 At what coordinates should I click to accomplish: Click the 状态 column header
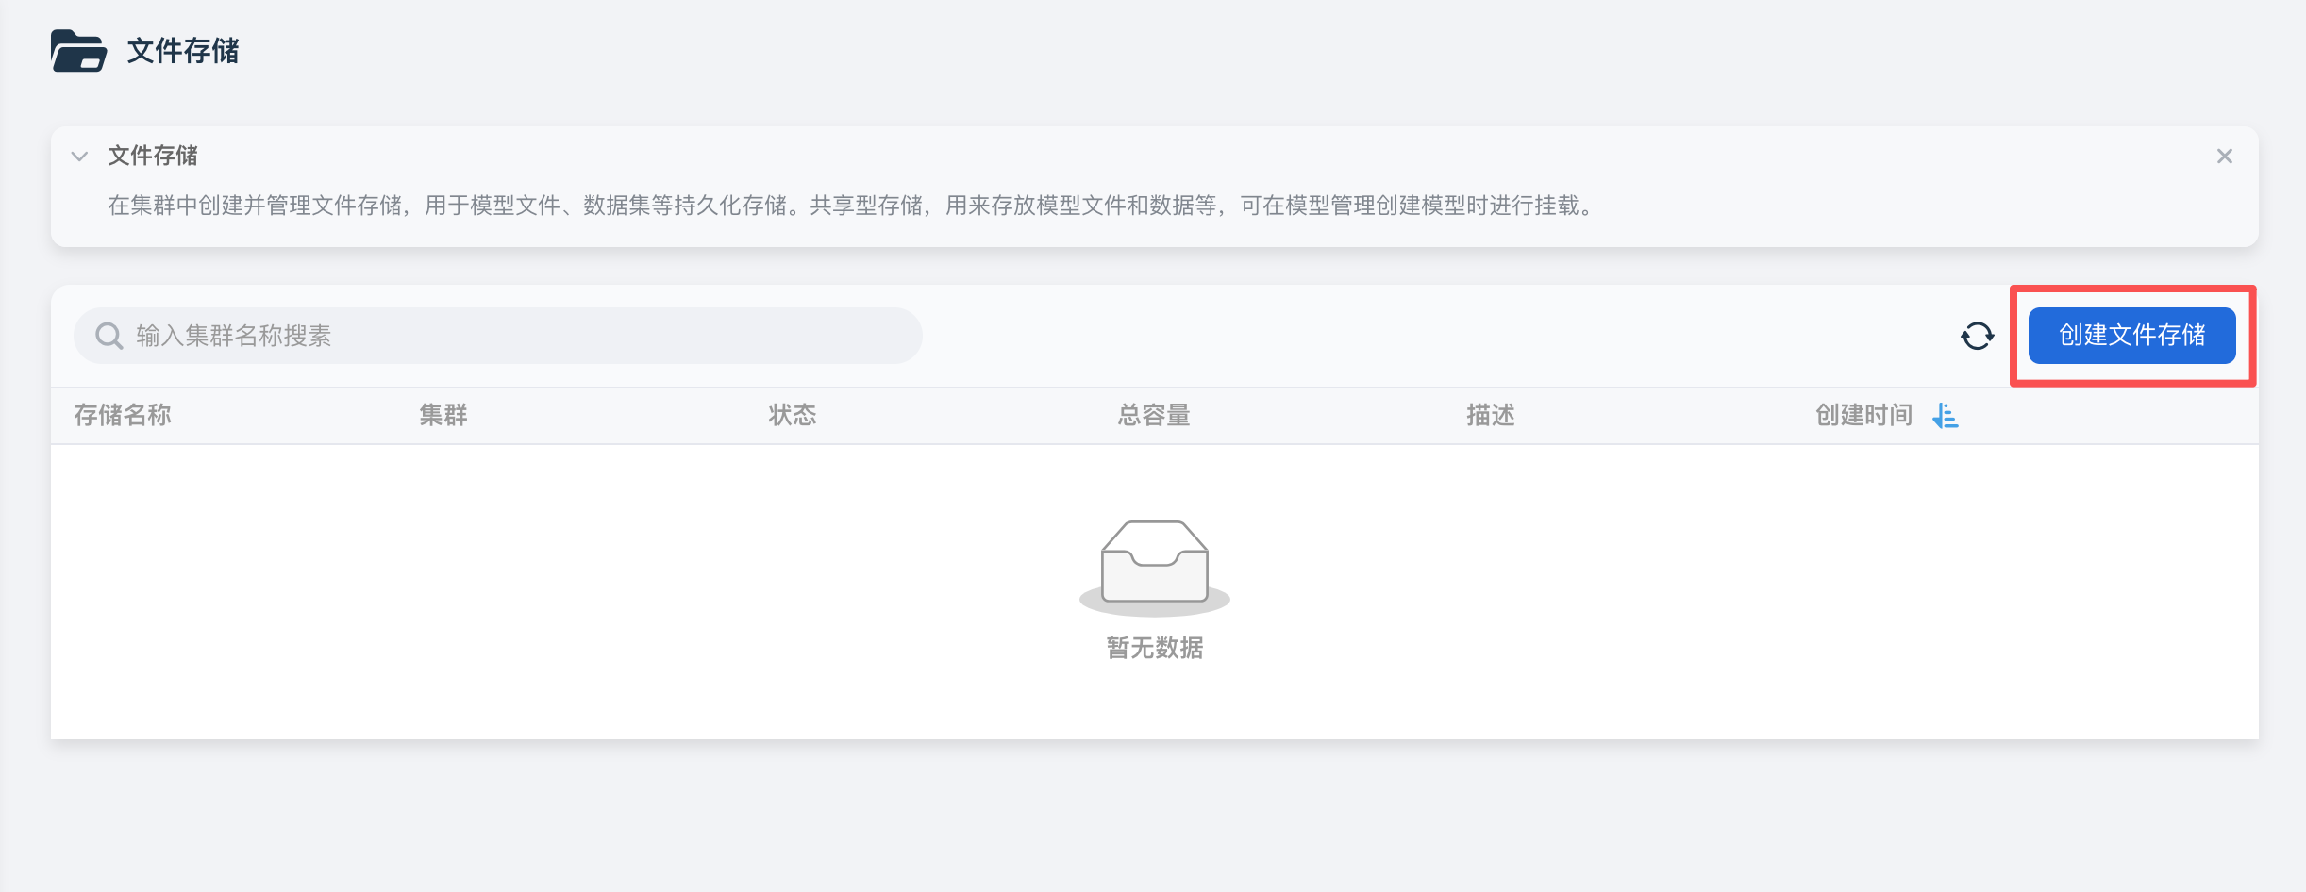coord(794,415)
